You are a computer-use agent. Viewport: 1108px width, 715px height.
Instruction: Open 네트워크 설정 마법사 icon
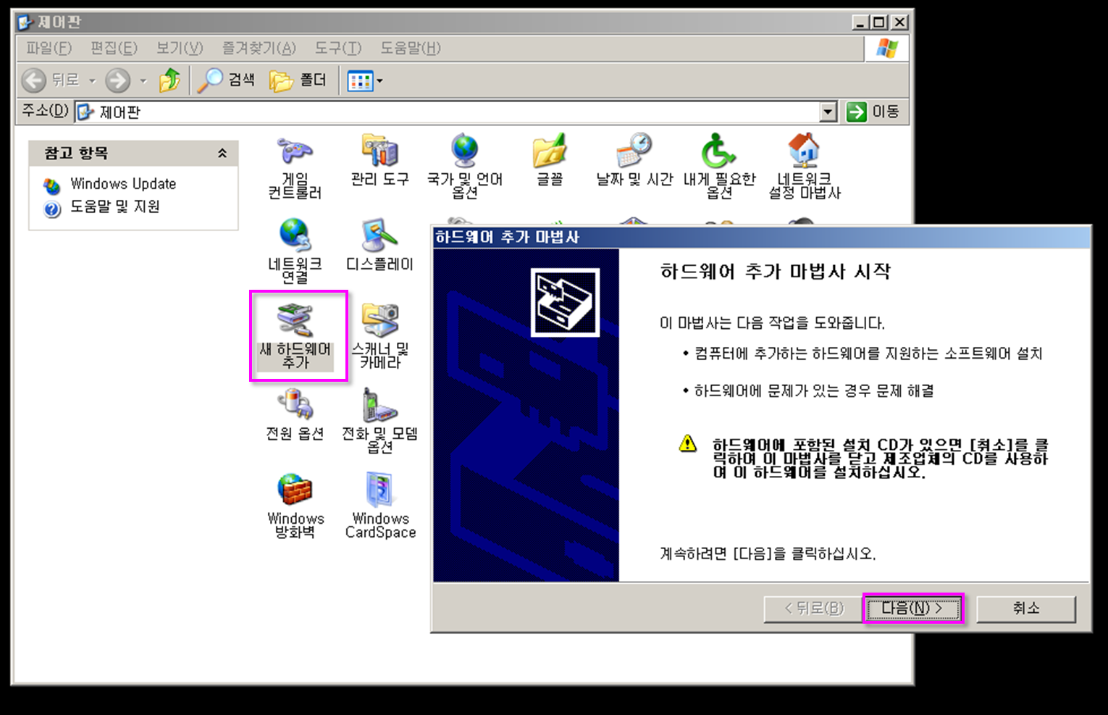click(805, 167)
